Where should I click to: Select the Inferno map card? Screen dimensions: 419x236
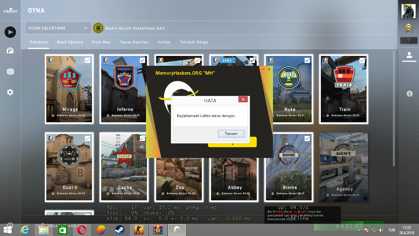click(x=124, y=89)
